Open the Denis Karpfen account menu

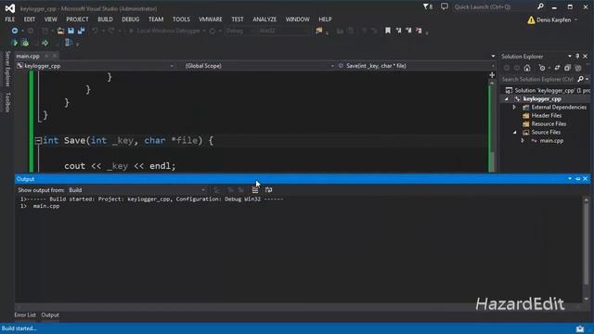click(x=553, y=20)
